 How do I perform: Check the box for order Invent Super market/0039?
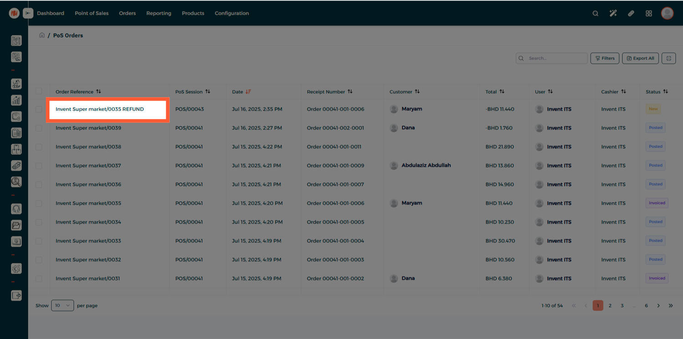pos(39,128)
